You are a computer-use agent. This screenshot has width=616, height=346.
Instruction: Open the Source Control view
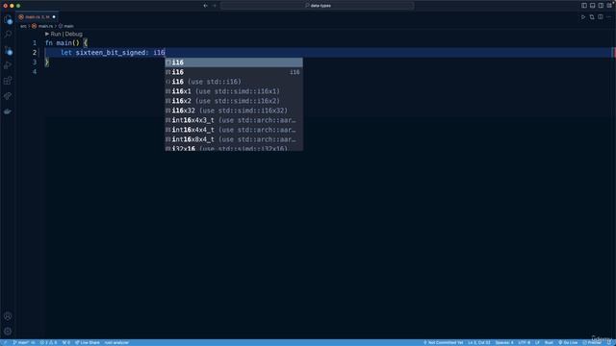8,50
